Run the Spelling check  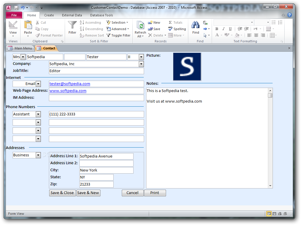pos(177,29)
